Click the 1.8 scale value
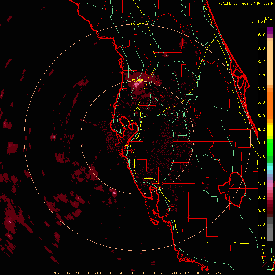This screenshot has height=275, width=275. (x=261, y=170)
